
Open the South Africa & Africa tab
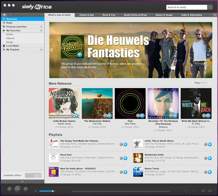[x=135, y=15]
